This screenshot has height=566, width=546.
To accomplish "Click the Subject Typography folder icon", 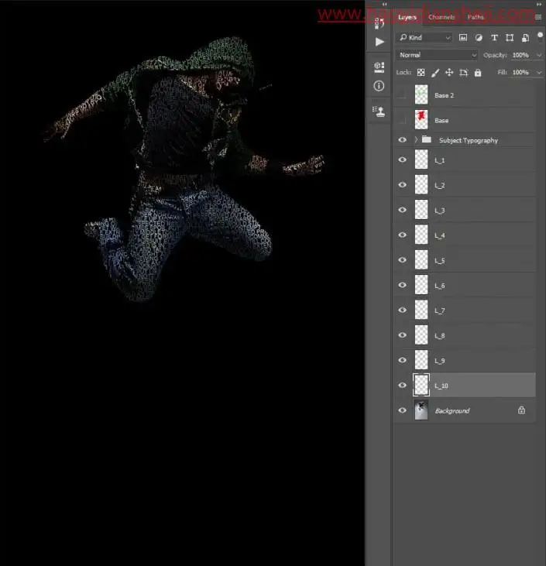I will click(427, 139).
